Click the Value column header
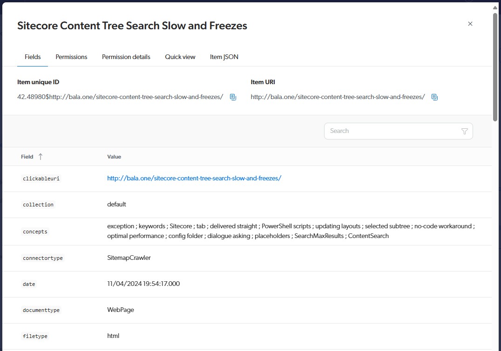Screen dimensions: 501x351 [114, 157]
